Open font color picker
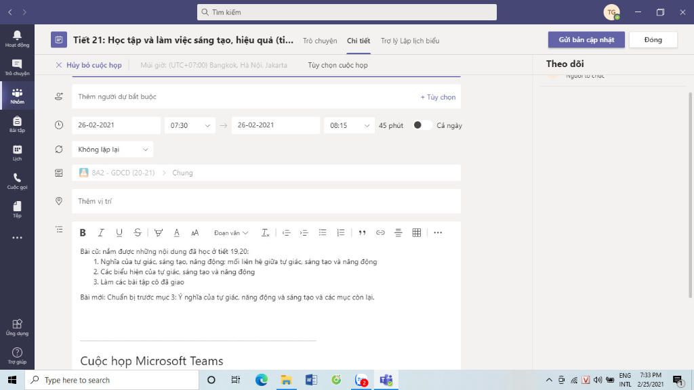 click(x=177, y=233)
